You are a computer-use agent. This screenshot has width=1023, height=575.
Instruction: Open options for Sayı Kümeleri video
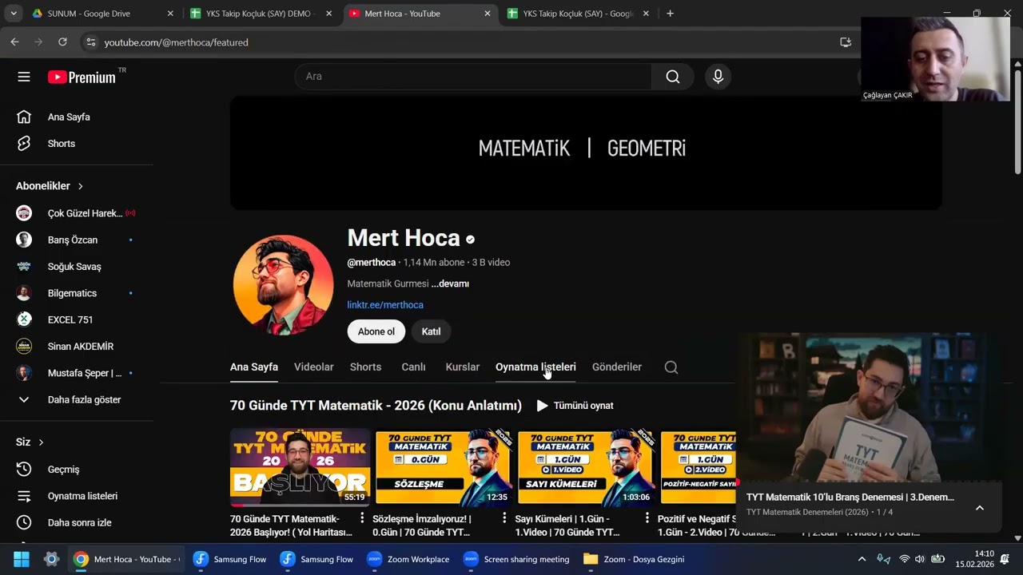pos(647,518)
